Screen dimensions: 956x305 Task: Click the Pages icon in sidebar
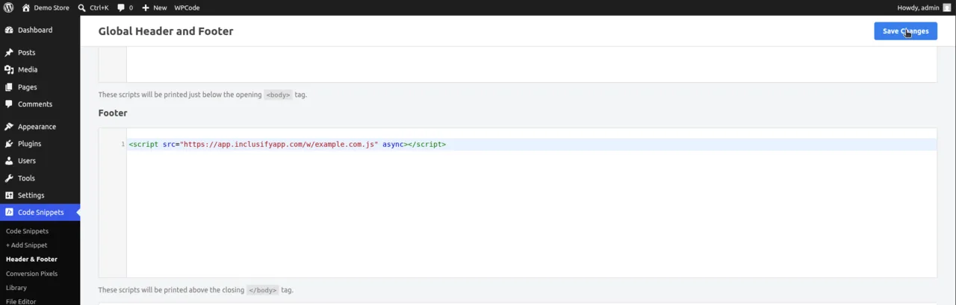click(x=9, y=87)
